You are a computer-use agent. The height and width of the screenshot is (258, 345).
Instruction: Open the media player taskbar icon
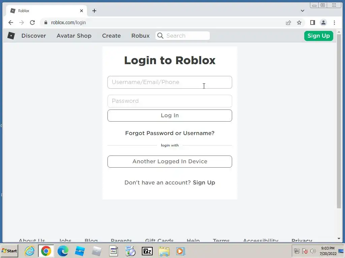click(x=181, y=251)
